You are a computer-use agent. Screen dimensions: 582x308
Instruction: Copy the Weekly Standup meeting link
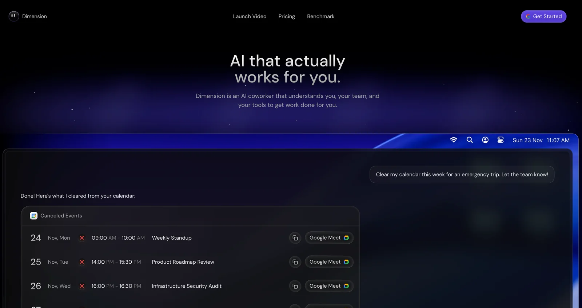coord(295,238)
